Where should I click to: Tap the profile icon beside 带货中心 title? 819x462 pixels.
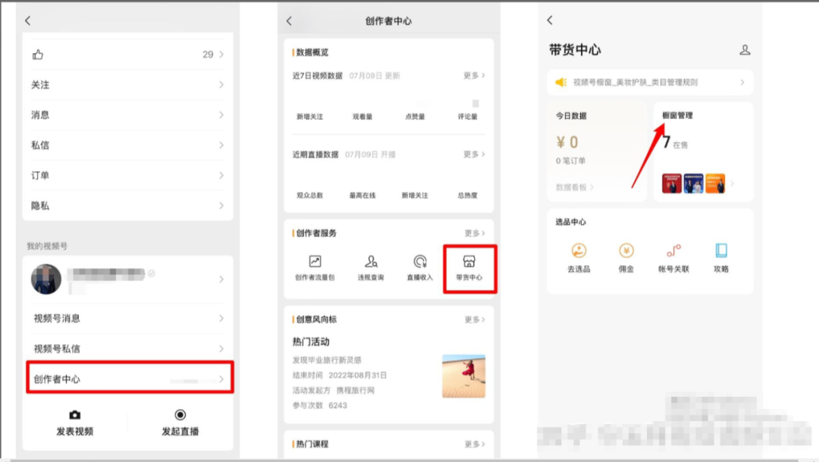(745, 49)
